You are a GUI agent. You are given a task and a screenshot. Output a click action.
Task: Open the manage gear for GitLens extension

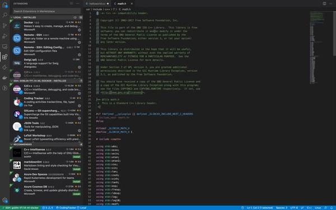point(79,118)
